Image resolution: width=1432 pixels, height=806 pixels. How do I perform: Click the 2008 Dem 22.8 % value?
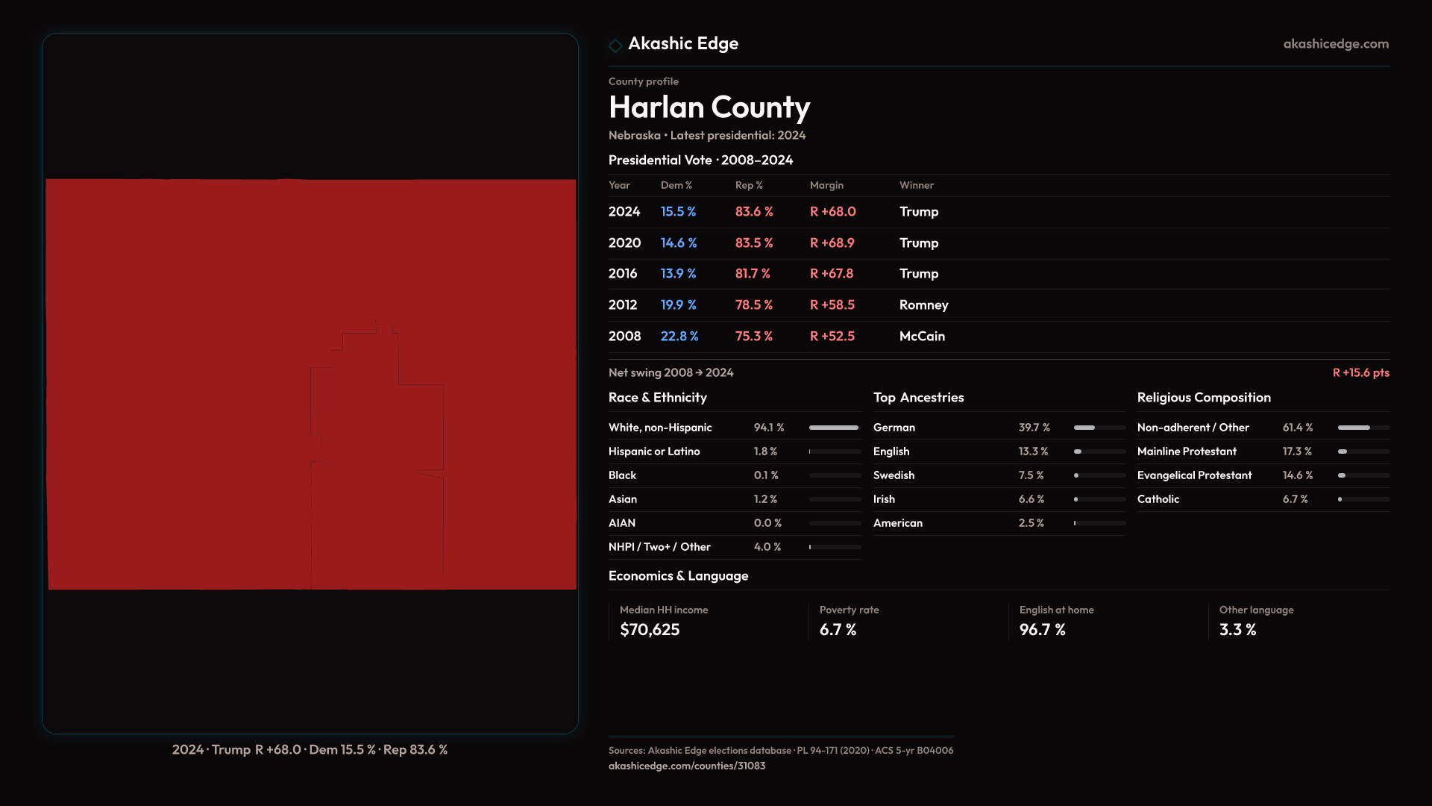(679, 337)
